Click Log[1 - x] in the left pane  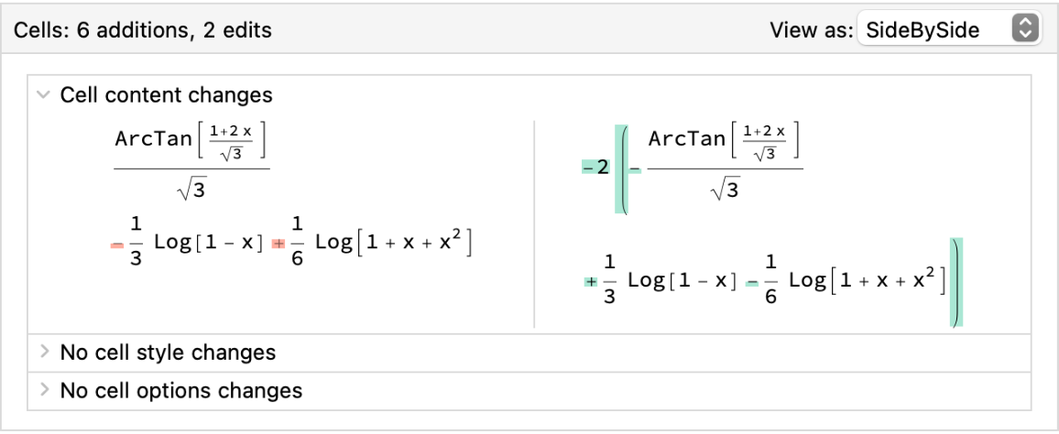209,244
